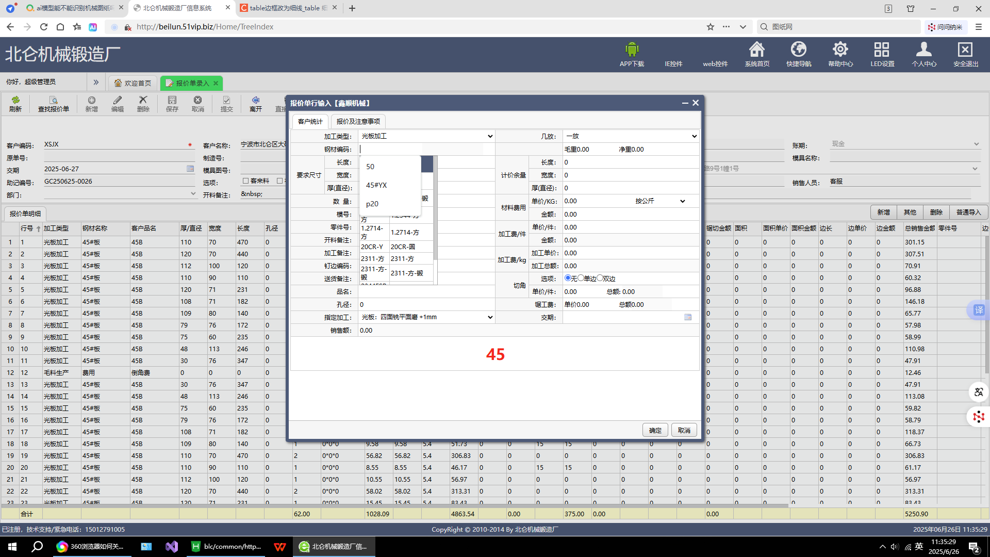Select the 双边 radio option
The width and height of the screenshot is (990, 557).
pyautogui.click(x=600, y=278)
